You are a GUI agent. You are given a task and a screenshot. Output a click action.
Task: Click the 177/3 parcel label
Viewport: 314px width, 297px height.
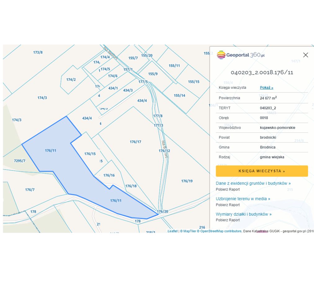coord(158,125)
